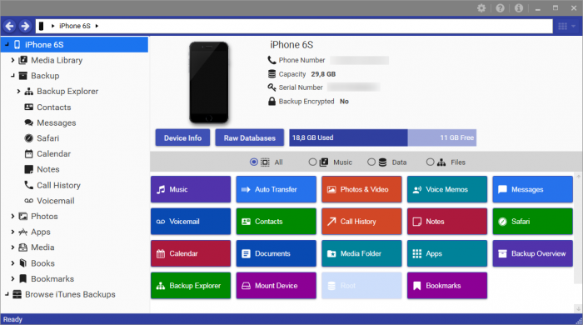
Task: Open the Photos & Video tile
Action: (361, 189)
